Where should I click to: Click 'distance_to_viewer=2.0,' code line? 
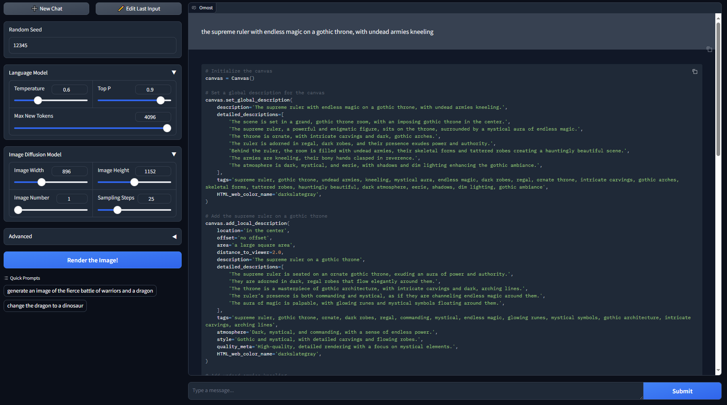tap(250, 252)
